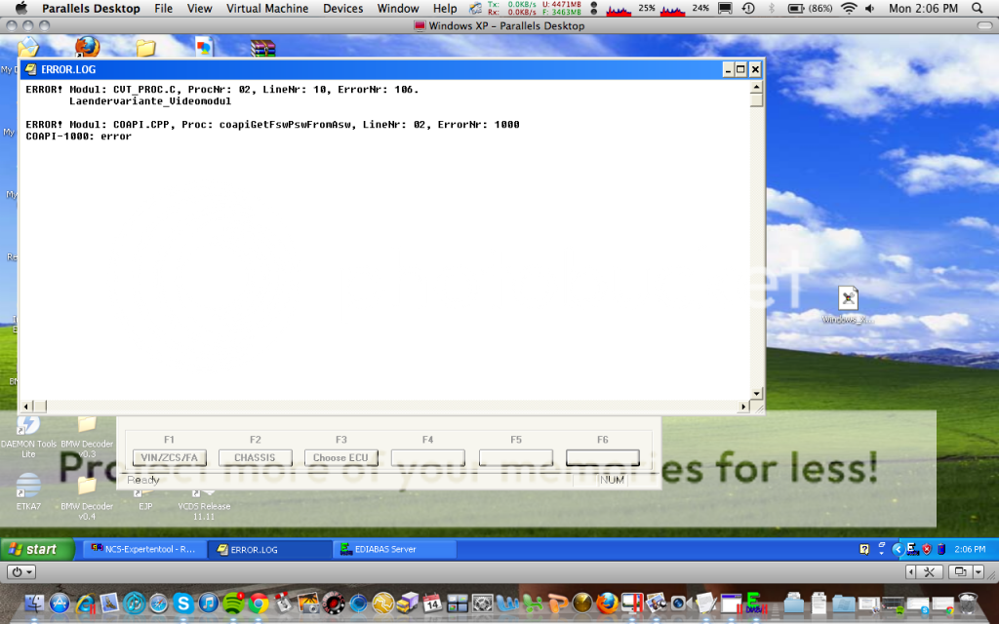999x624 pixels.
Task: Open the Devices menu in the menu bar
Action: [x=342, y=9]
